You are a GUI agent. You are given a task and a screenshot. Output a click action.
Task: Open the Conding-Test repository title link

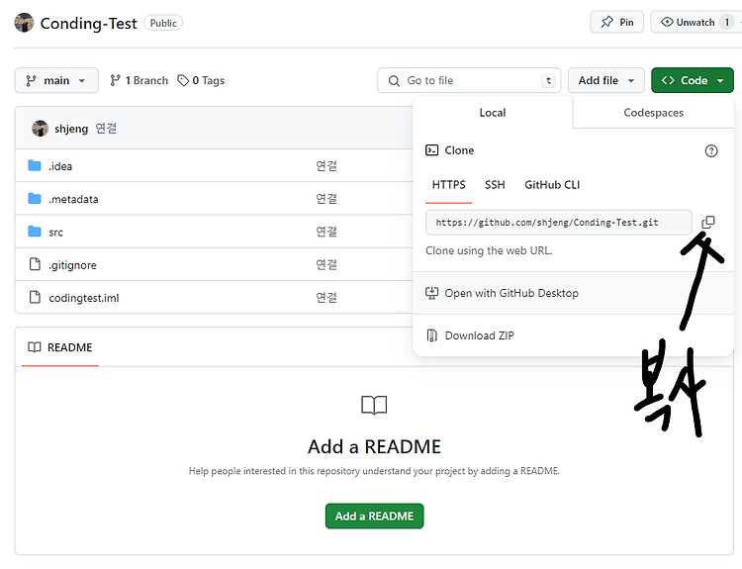pos(88,23)
